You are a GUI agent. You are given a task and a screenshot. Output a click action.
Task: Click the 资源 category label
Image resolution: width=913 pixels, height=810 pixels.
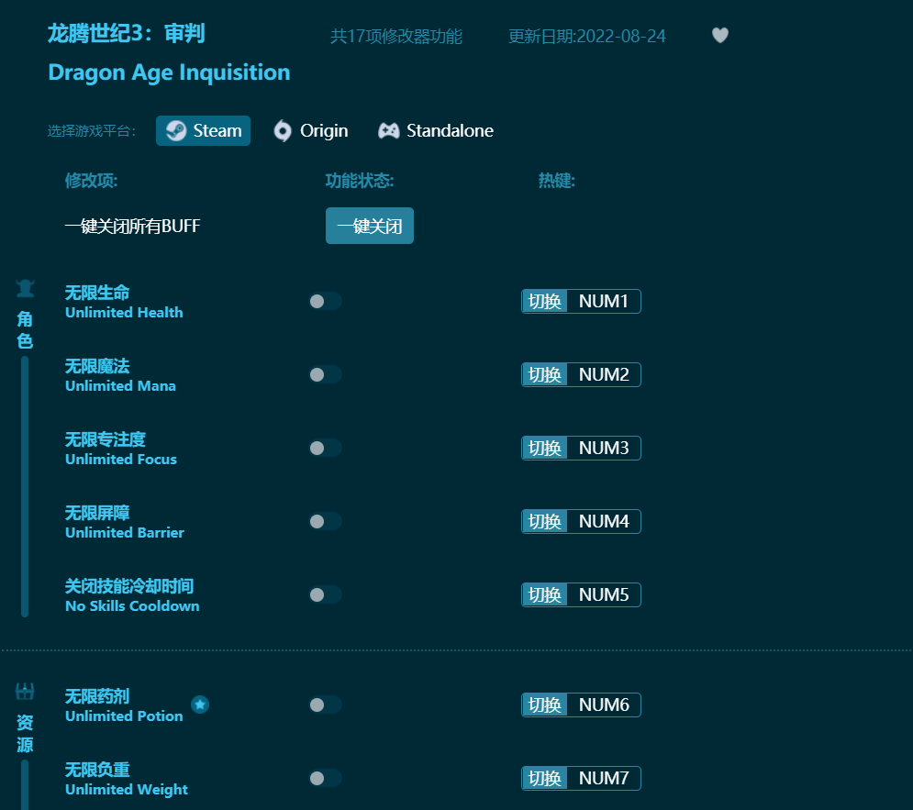(x=25, y=734)
